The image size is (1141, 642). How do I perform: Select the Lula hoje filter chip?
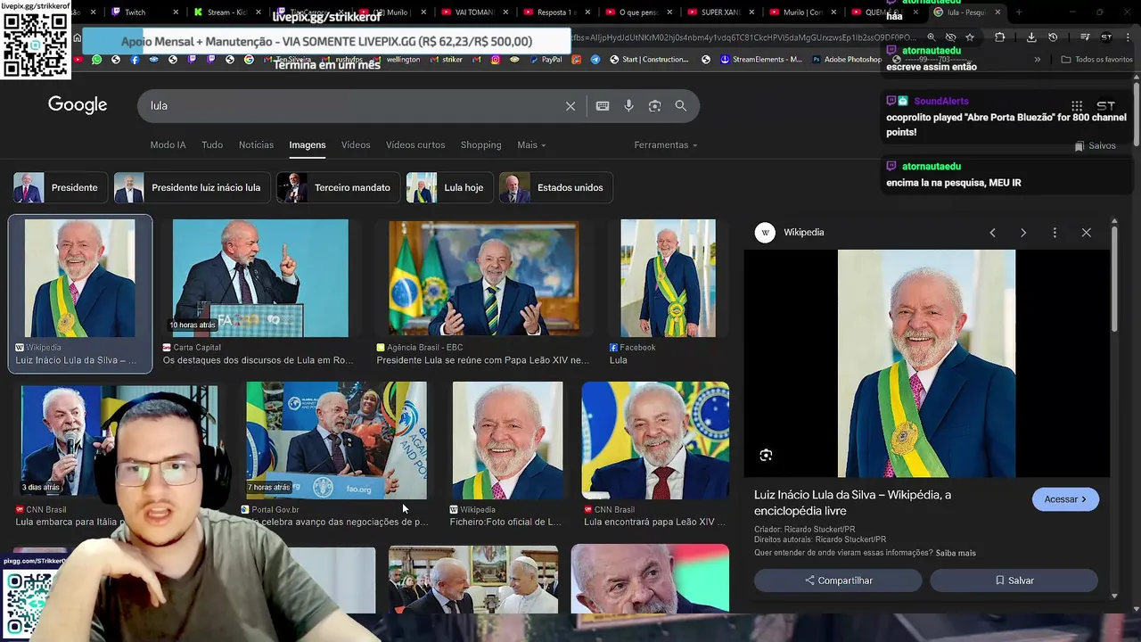click(x=449, y=188)
